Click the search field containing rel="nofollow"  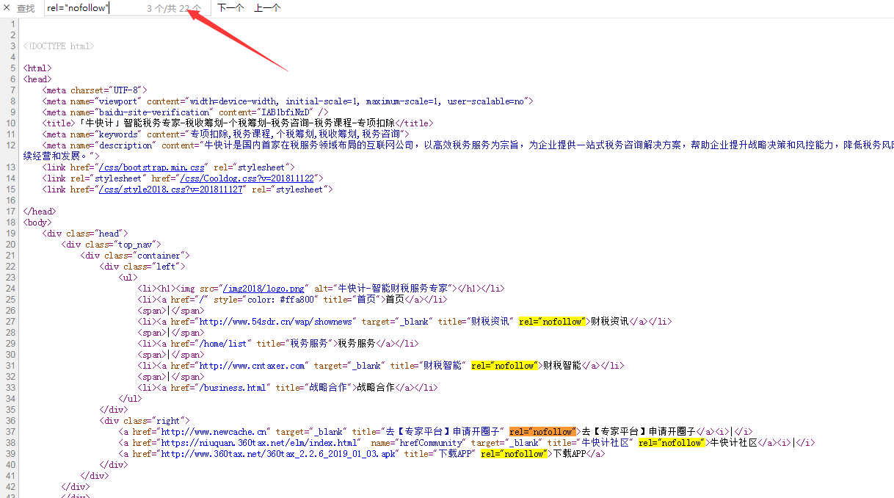click(92, 8)
